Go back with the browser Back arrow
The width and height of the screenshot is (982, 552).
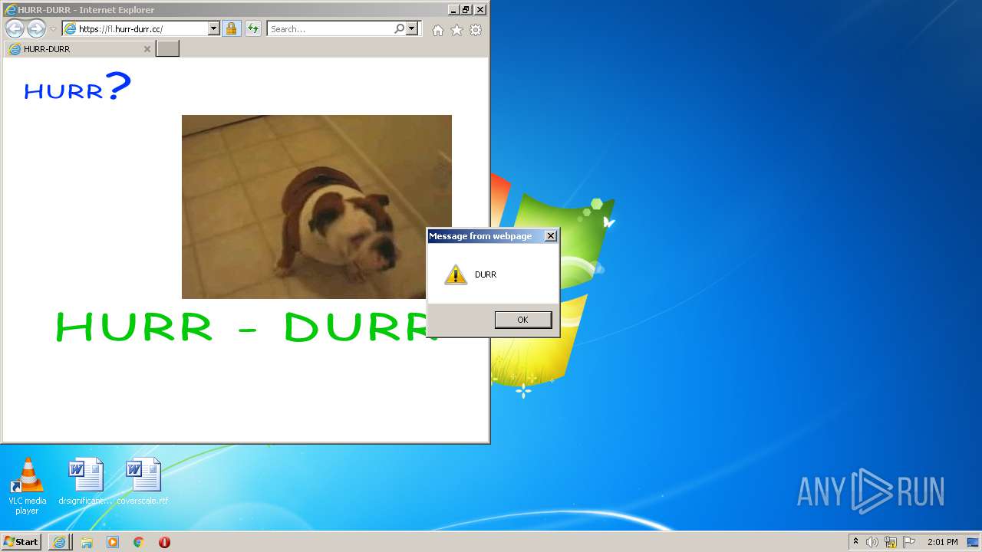click(15, 29)
